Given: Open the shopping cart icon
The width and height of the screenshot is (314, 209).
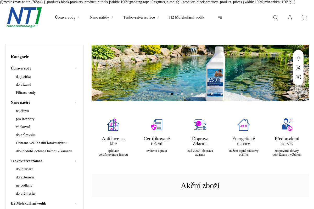Looking at the screenshot, I should (x=304, y=17).
